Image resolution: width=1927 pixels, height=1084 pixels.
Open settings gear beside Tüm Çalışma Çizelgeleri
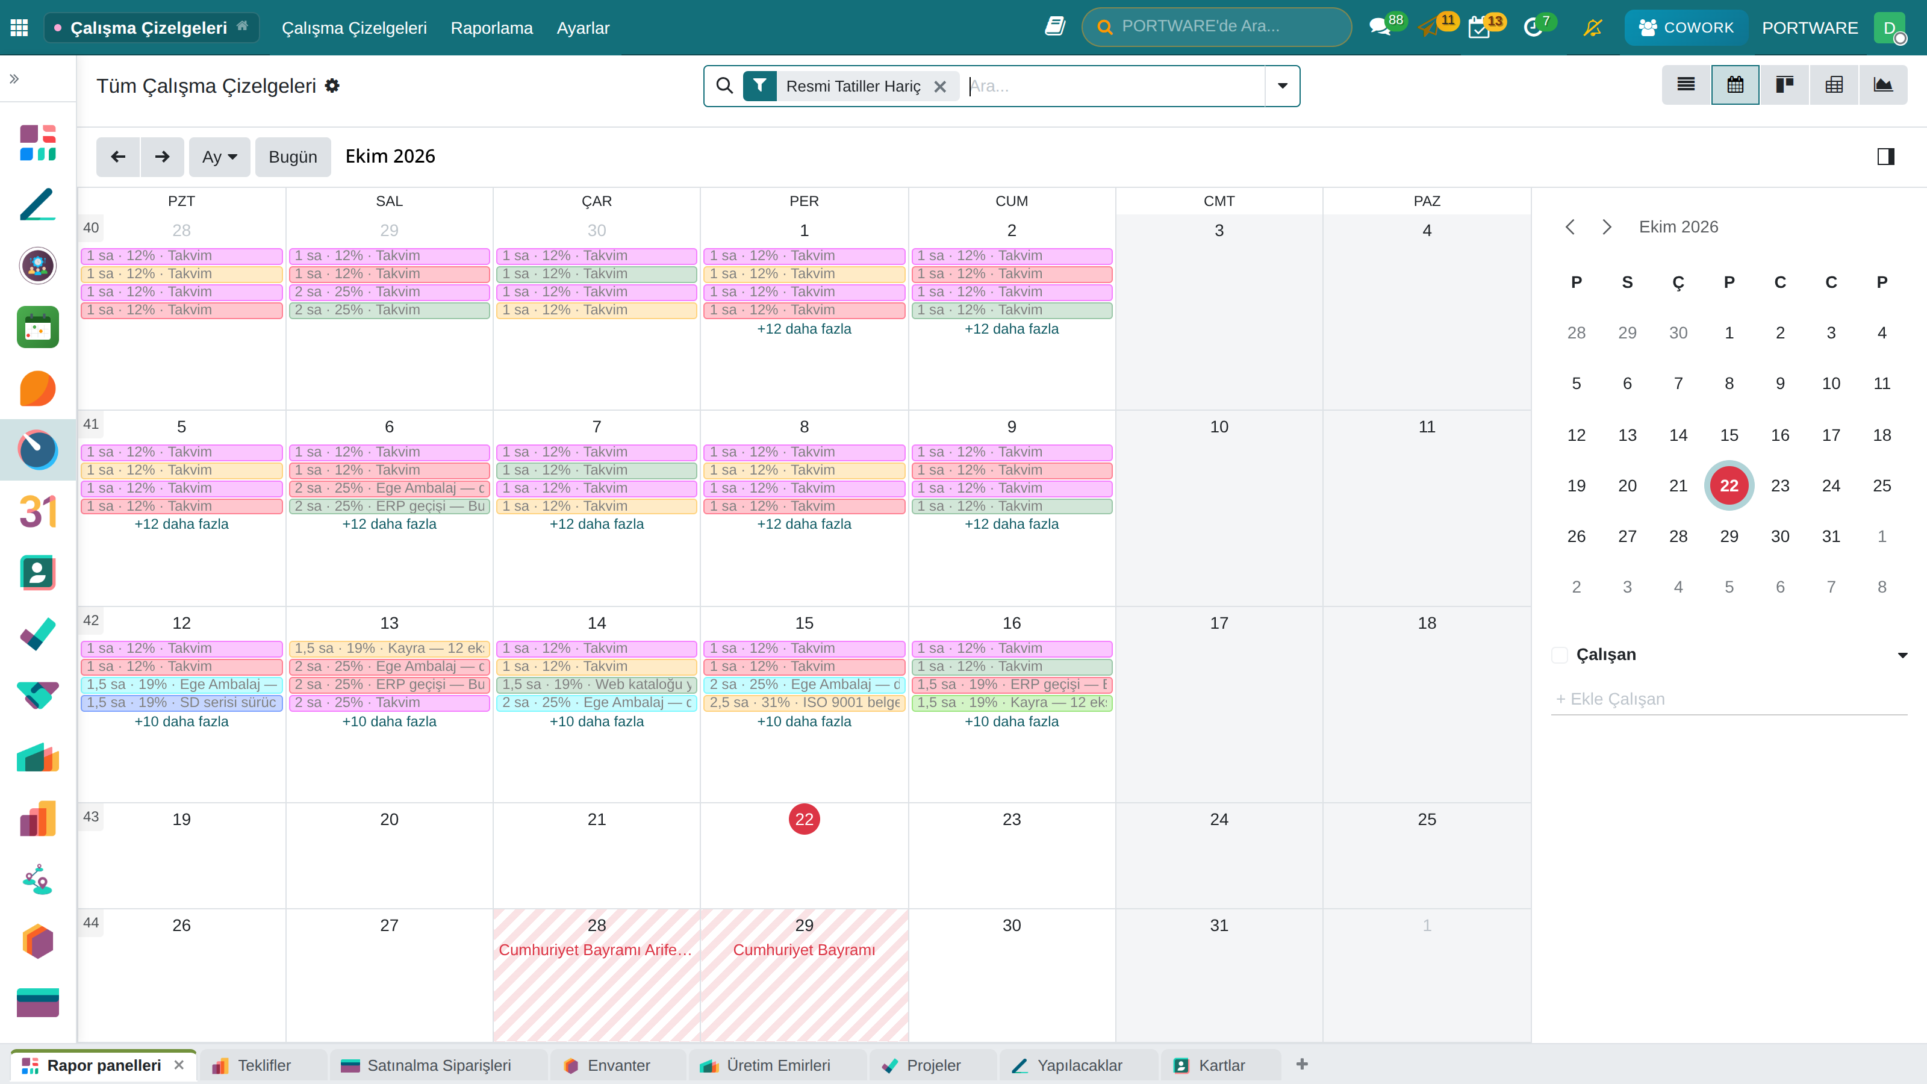(332, 86)
